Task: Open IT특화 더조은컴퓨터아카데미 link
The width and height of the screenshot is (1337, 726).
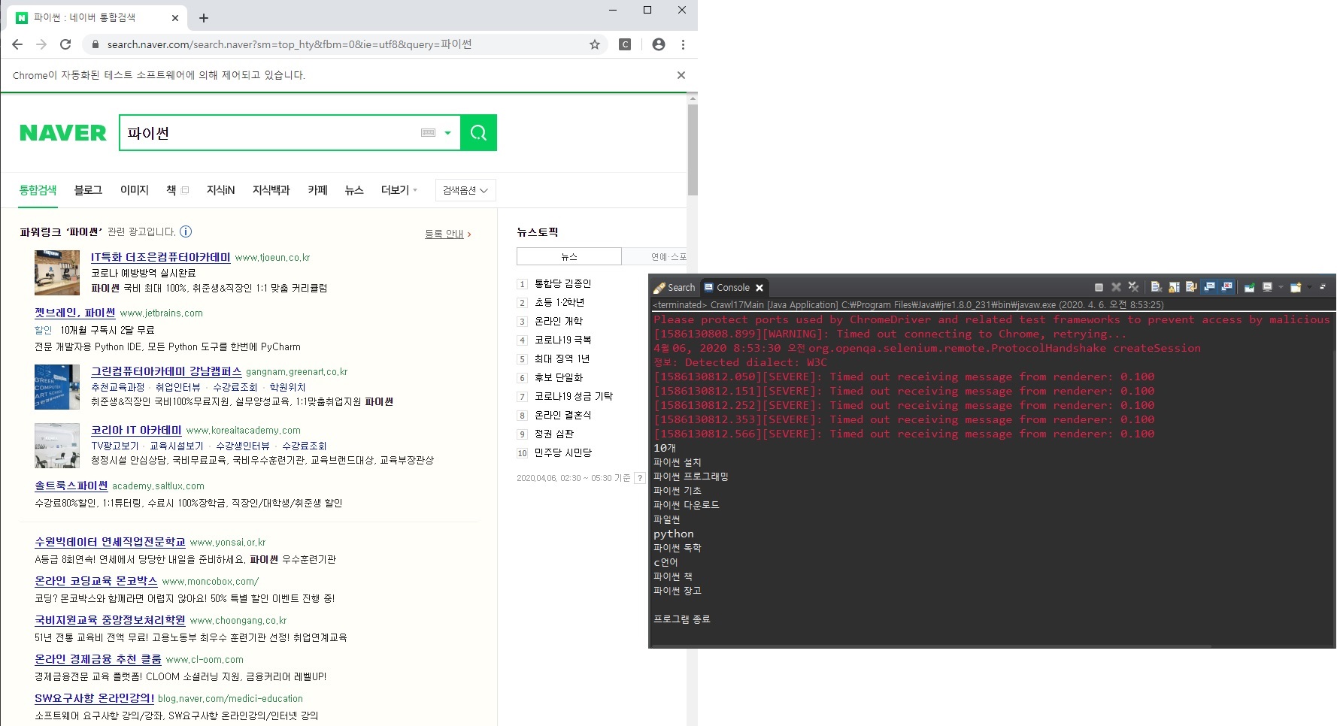Action: click(161, 257)
